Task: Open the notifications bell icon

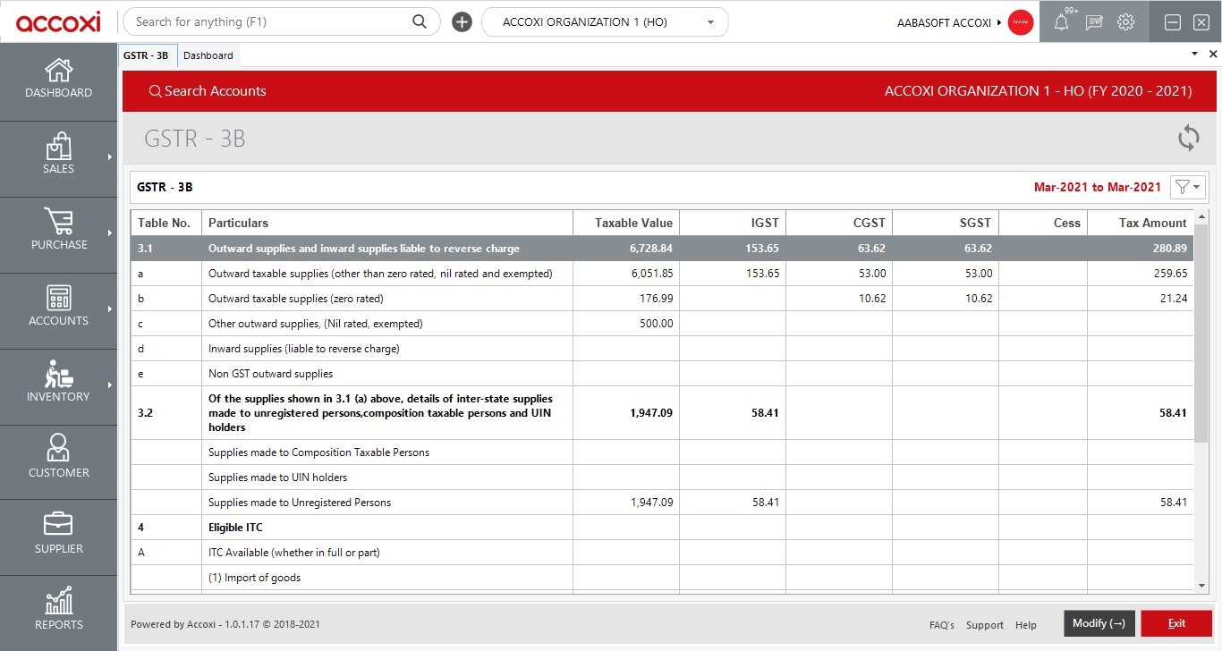Action: coord(1062,22)
